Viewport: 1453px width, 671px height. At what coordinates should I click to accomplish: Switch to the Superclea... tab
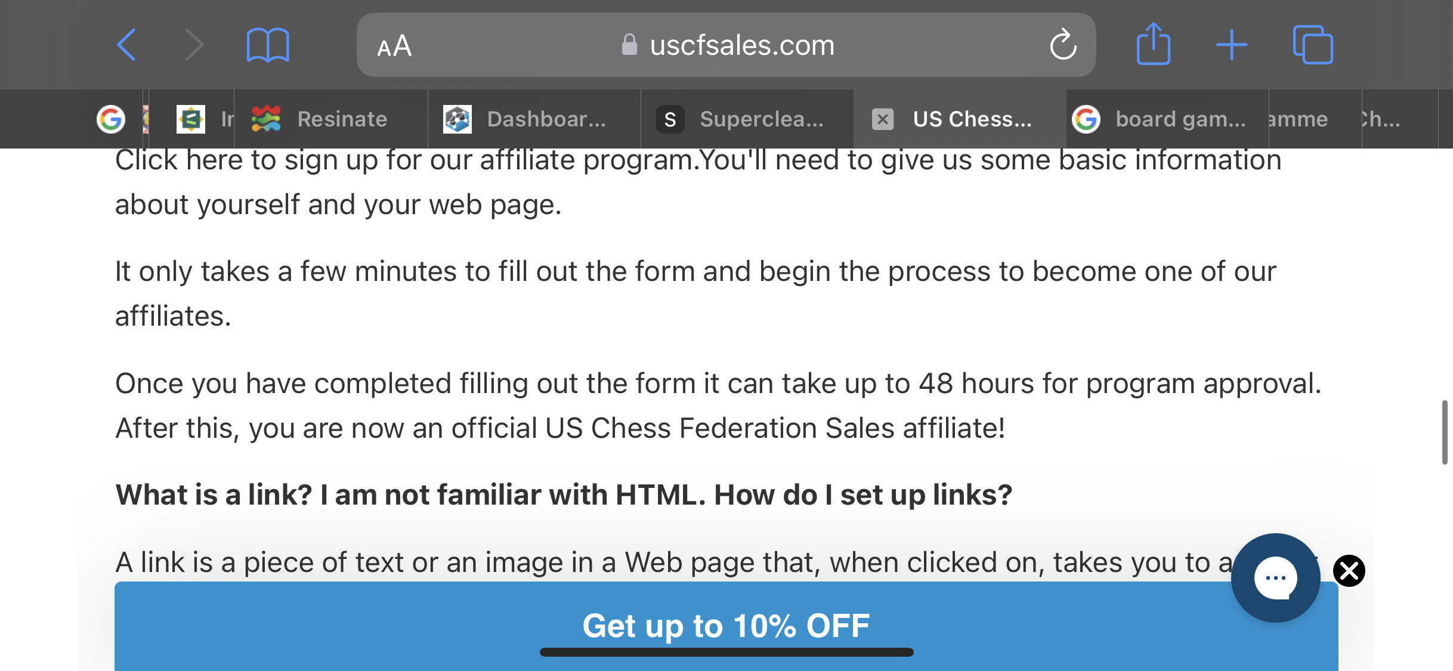[x=747, y=119]
